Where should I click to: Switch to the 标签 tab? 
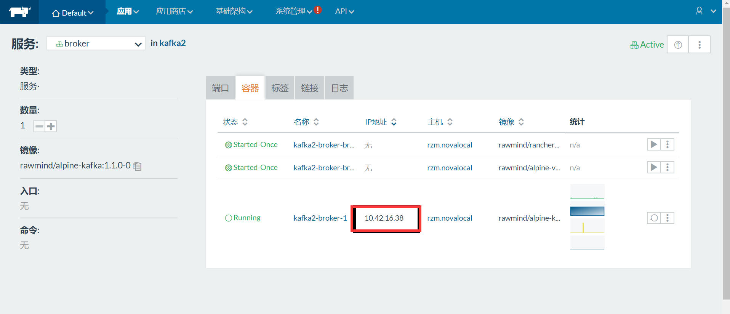tap(280, 88)
